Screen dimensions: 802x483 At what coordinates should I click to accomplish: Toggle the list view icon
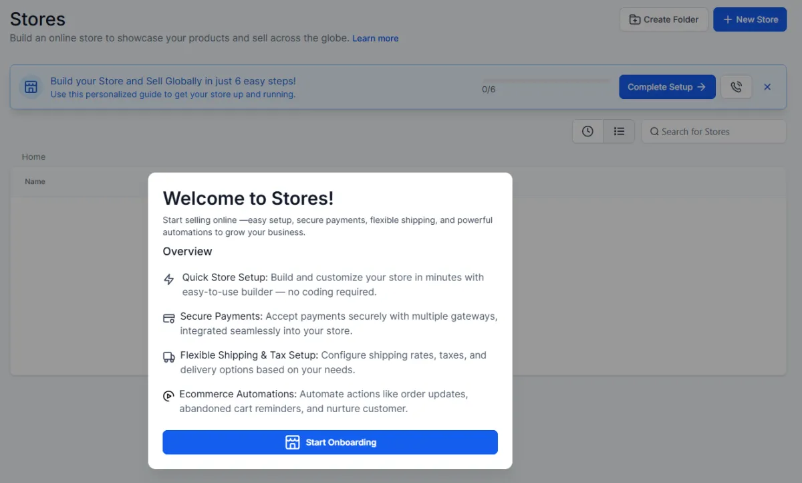[619, 132]
